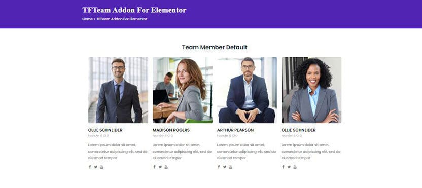Click the Twitter icon under first Ollie Schneider
The image size is (422, 188).
96,167
